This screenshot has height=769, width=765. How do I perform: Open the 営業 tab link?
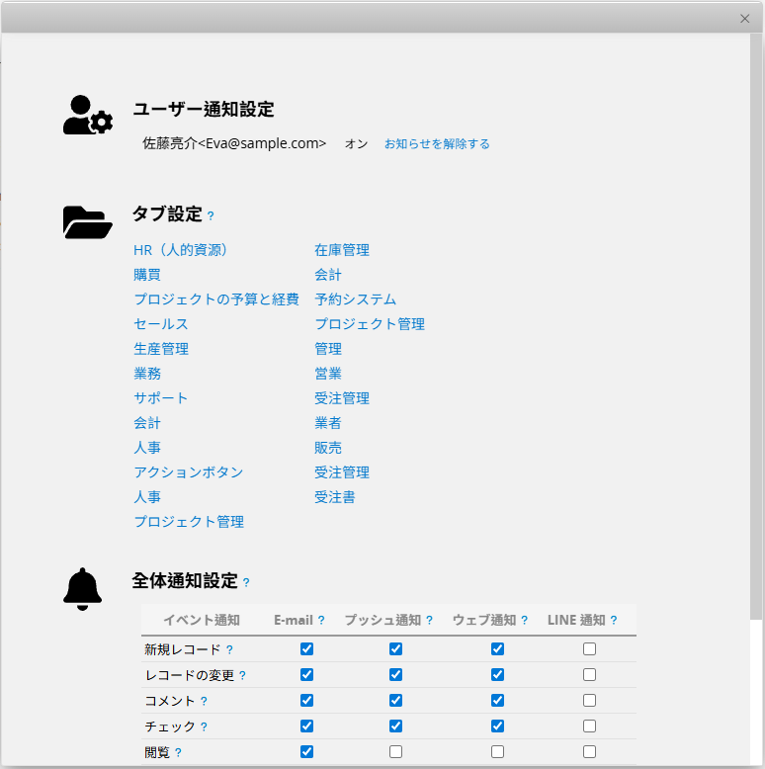328,374
